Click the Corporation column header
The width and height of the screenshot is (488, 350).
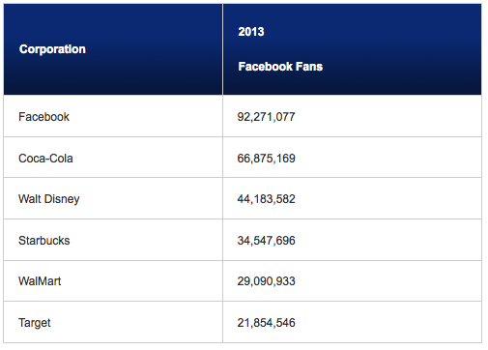click(113, 49)
